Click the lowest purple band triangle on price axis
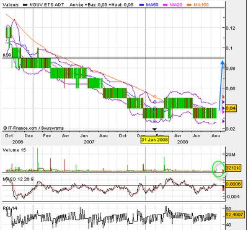 [x=223, y=121]
